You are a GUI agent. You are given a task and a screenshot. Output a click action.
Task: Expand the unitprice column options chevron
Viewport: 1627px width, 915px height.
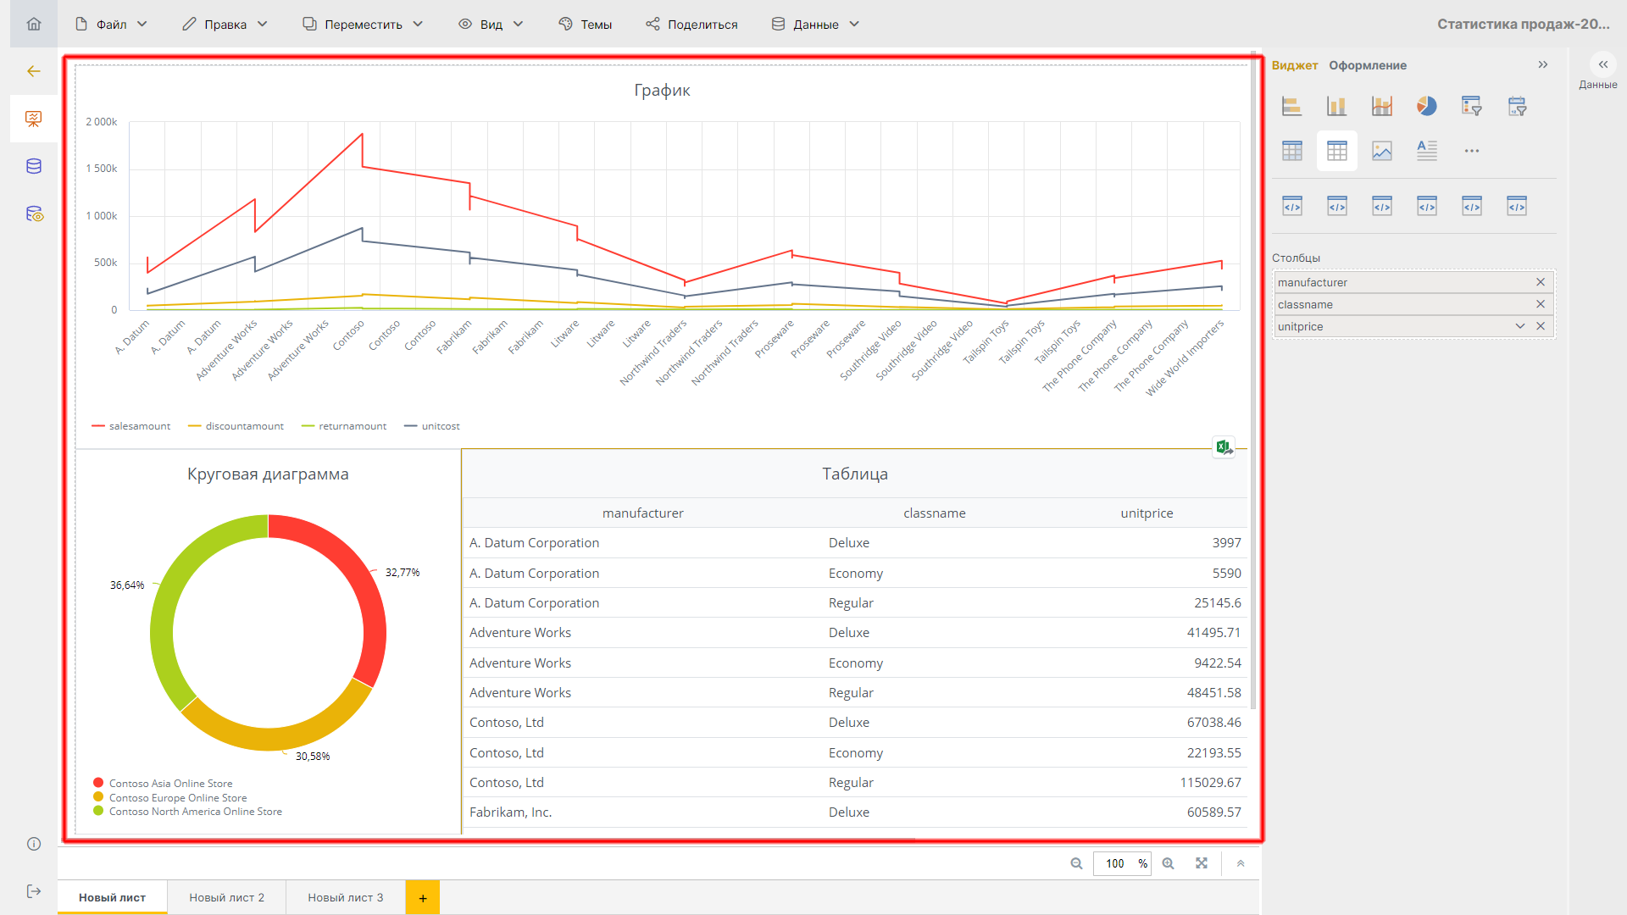tap(1519, 326)
